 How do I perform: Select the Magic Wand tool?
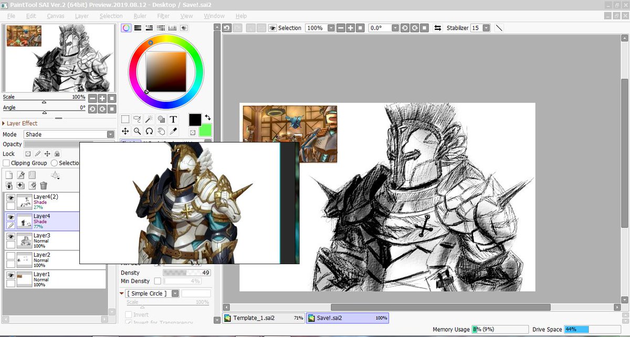(150, 119)
